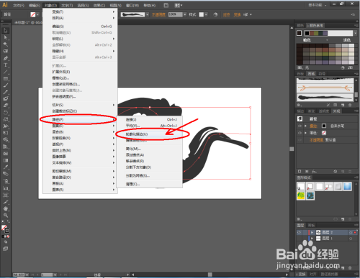Open the 效果(C) menu
Image resolution: width=360 pixels, height=278 pixels.
(x=99, y=5)
